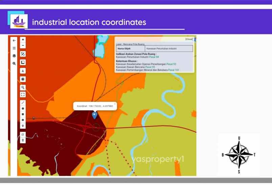Click 'Indikasi Arahan Zonasi Pola Ruang' heading
This screenshot has height=185, width=272.
coord(136,54)
